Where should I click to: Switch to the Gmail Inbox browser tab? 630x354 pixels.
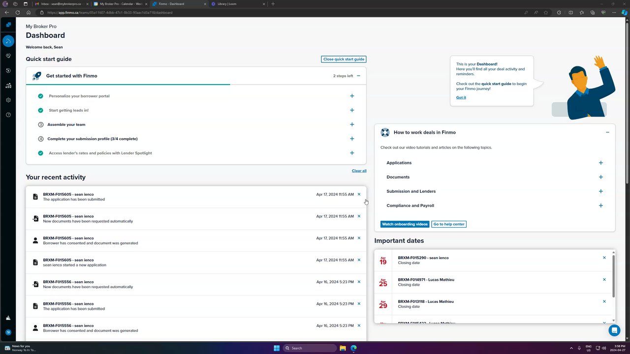[x=61, y=4]
